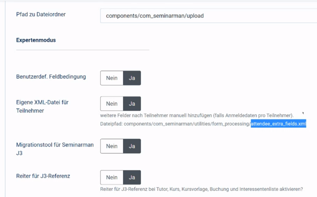Click the "Pfad zu Dateiordner" label
Viewport: 317px width, 197px height.
click(x=40, y=15)
